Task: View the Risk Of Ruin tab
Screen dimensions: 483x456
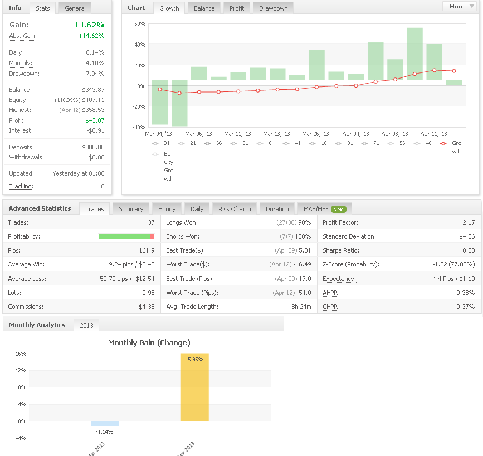Action: [235, 209]
